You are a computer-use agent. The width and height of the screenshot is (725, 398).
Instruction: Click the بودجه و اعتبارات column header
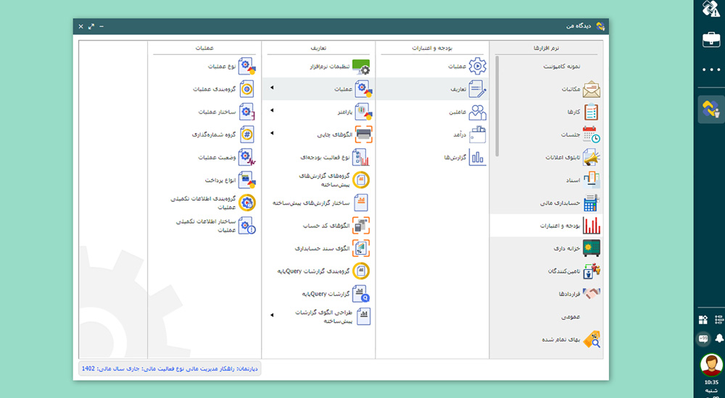pos(432,48)
